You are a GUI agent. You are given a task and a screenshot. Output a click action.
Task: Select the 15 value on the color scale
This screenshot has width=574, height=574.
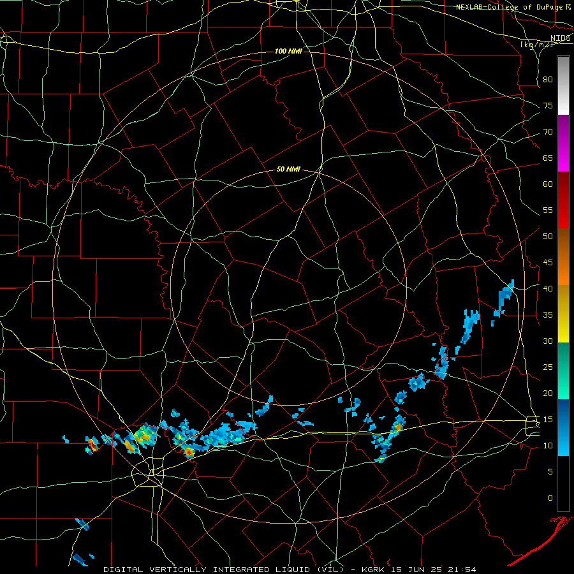pyautogui.click(x=548, y=420)
